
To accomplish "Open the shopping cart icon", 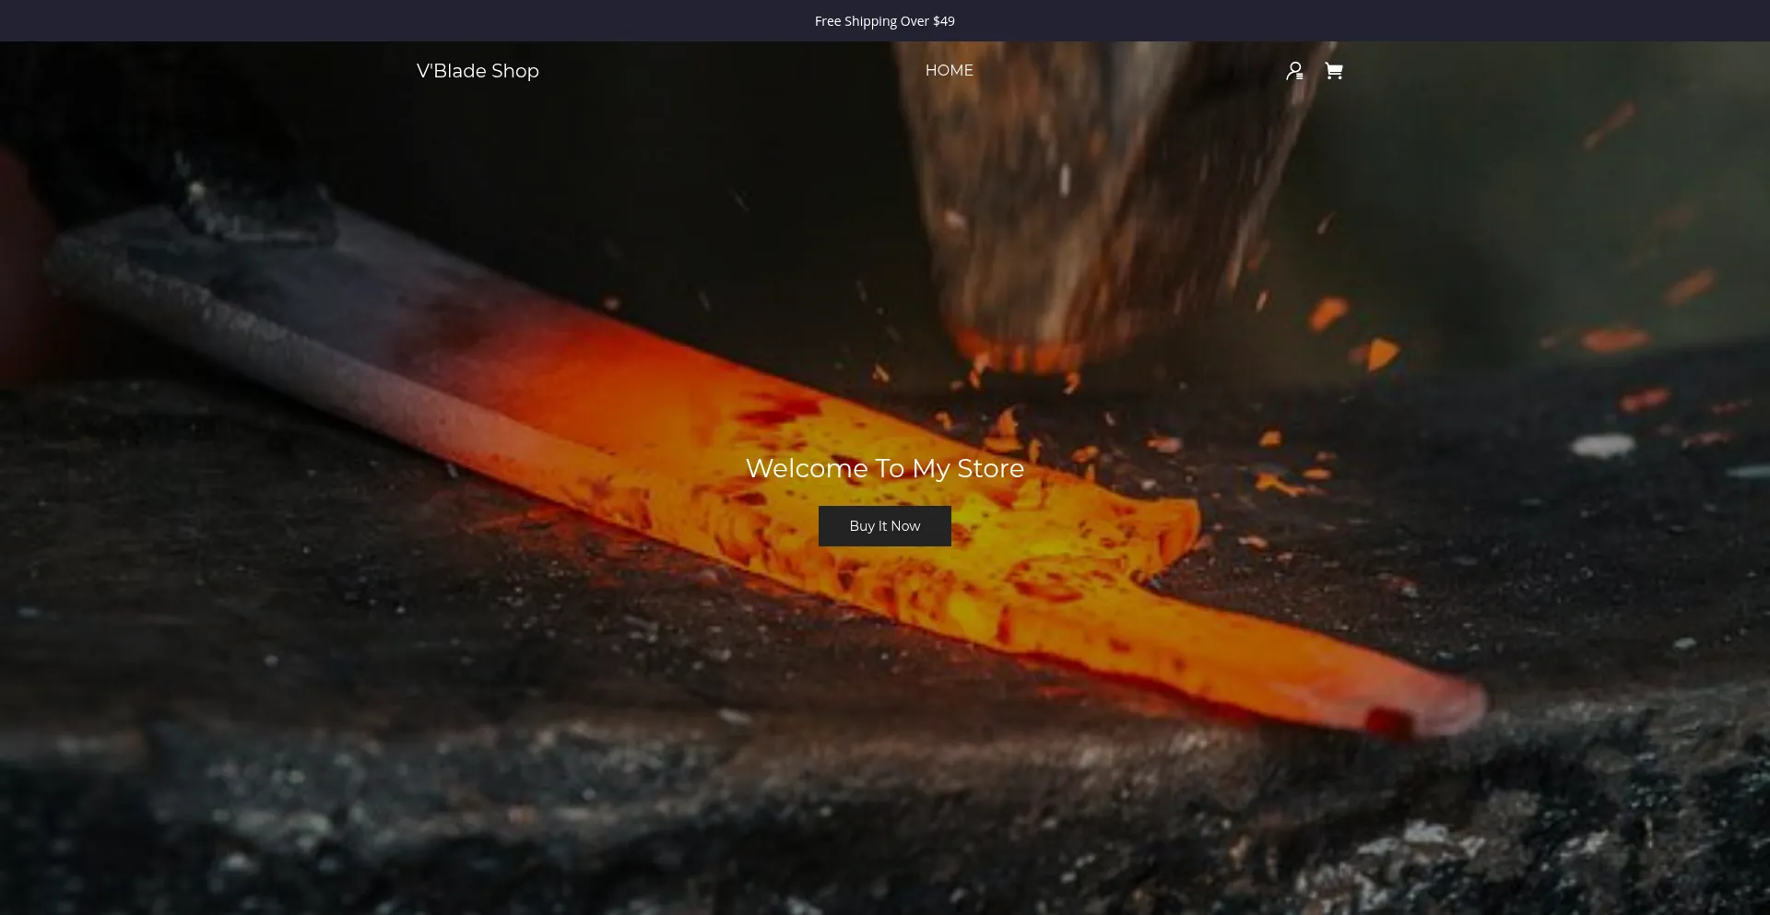I will pos(1333,71).
